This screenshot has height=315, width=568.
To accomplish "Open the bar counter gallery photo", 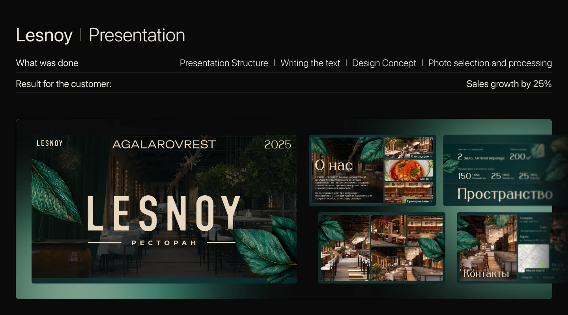I will [x=345, y=248].
